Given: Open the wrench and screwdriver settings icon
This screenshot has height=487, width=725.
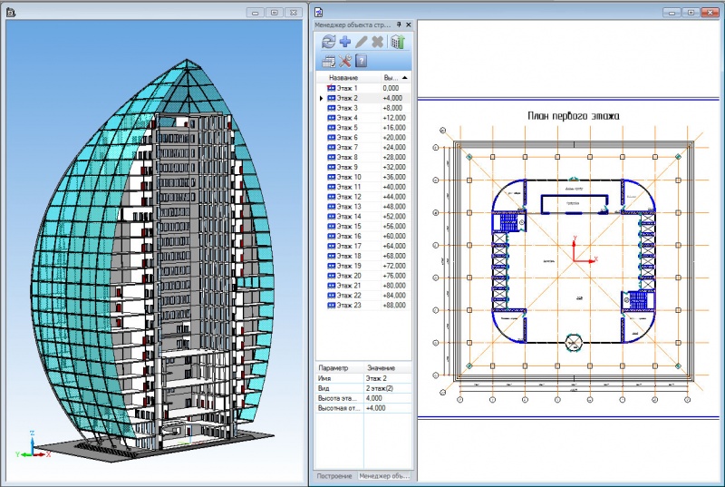Looking at the screenshot, I should point(344,61).
